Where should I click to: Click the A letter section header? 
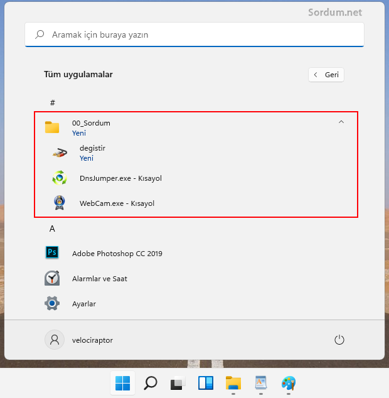click(x=52, y=229)
